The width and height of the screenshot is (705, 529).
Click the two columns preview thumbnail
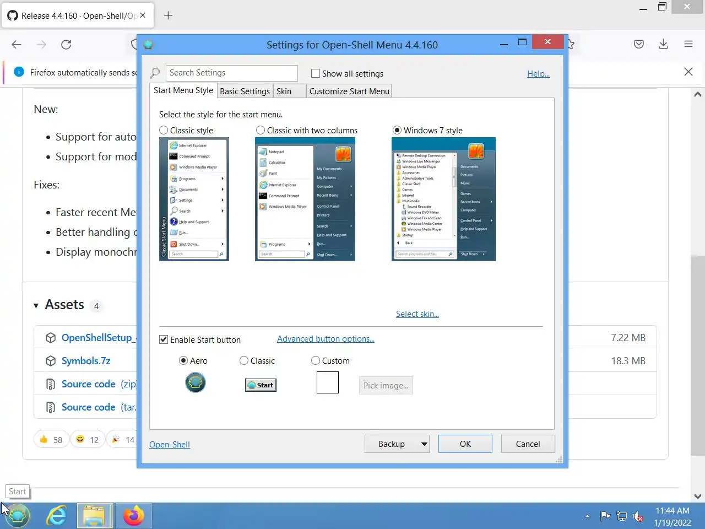click(x=305, y=199)
